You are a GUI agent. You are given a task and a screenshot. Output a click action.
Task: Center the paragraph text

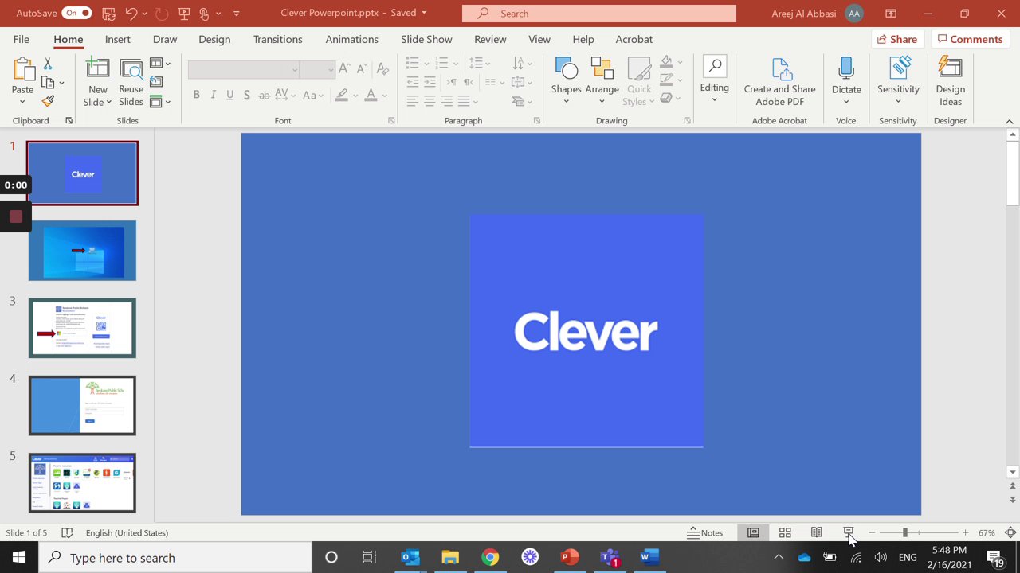[430, 101]
